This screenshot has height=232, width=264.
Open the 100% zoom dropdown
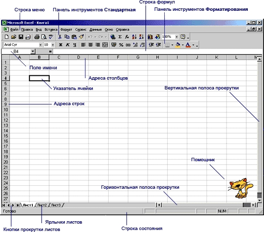(176, 37)
